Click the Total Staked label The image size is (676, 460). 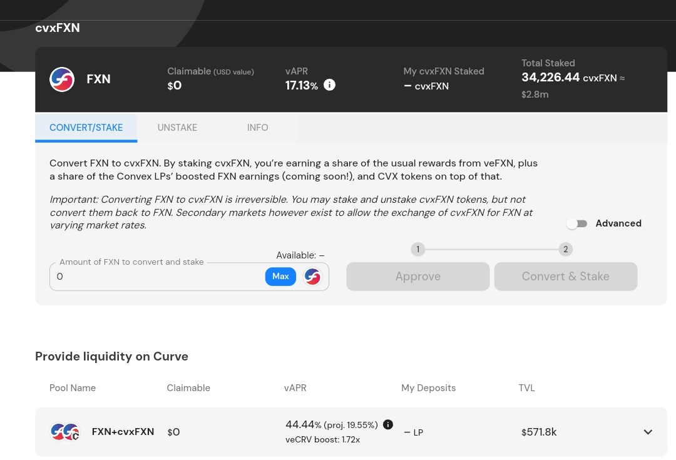[x=548, y=63]
